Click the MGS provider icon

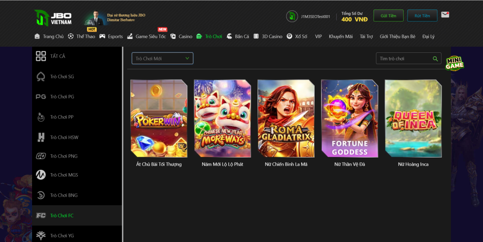click(41, 175)
